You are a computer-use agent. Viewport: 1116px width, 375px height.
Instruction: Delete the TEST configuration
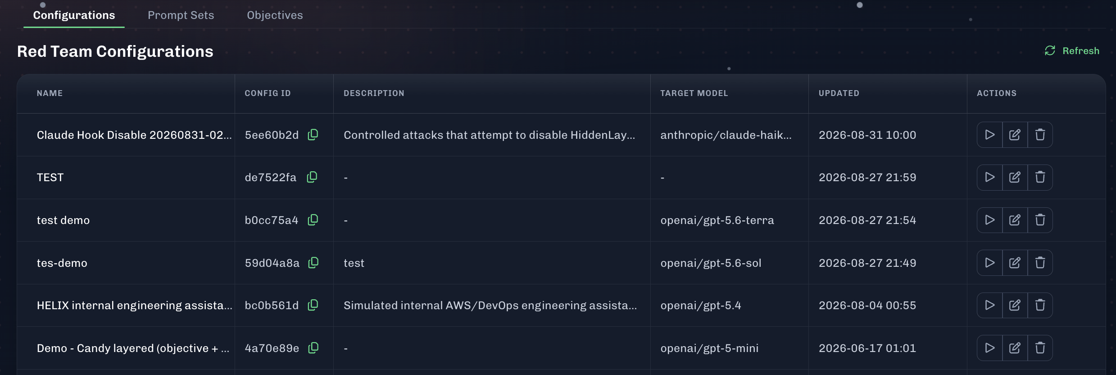[1040, 177]
